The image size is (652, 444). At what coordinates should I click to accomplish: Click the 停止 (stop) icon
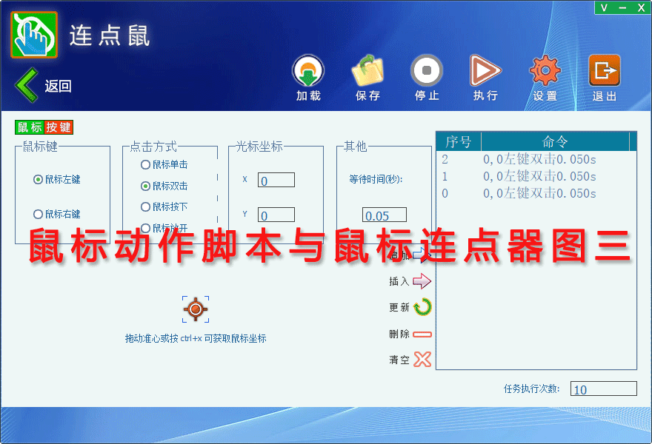(x=427, y=70)
